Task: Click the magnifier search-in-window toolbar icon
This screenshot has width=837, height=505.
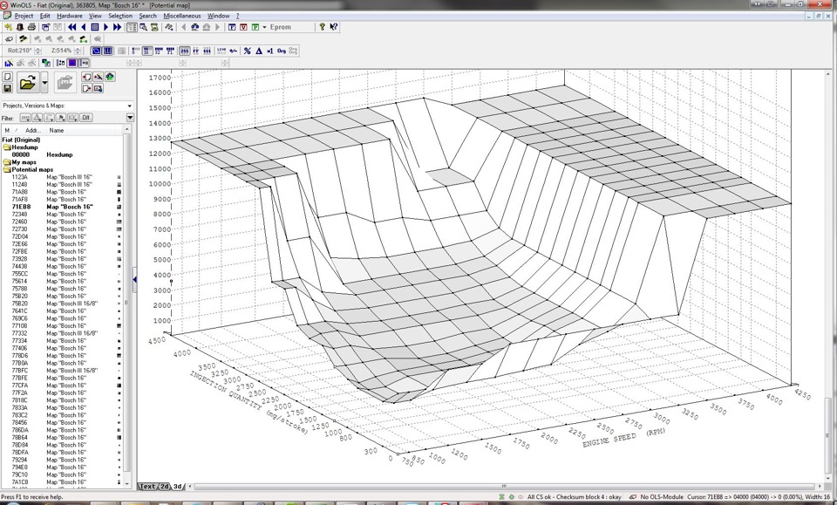Action: tap(143, 27)
